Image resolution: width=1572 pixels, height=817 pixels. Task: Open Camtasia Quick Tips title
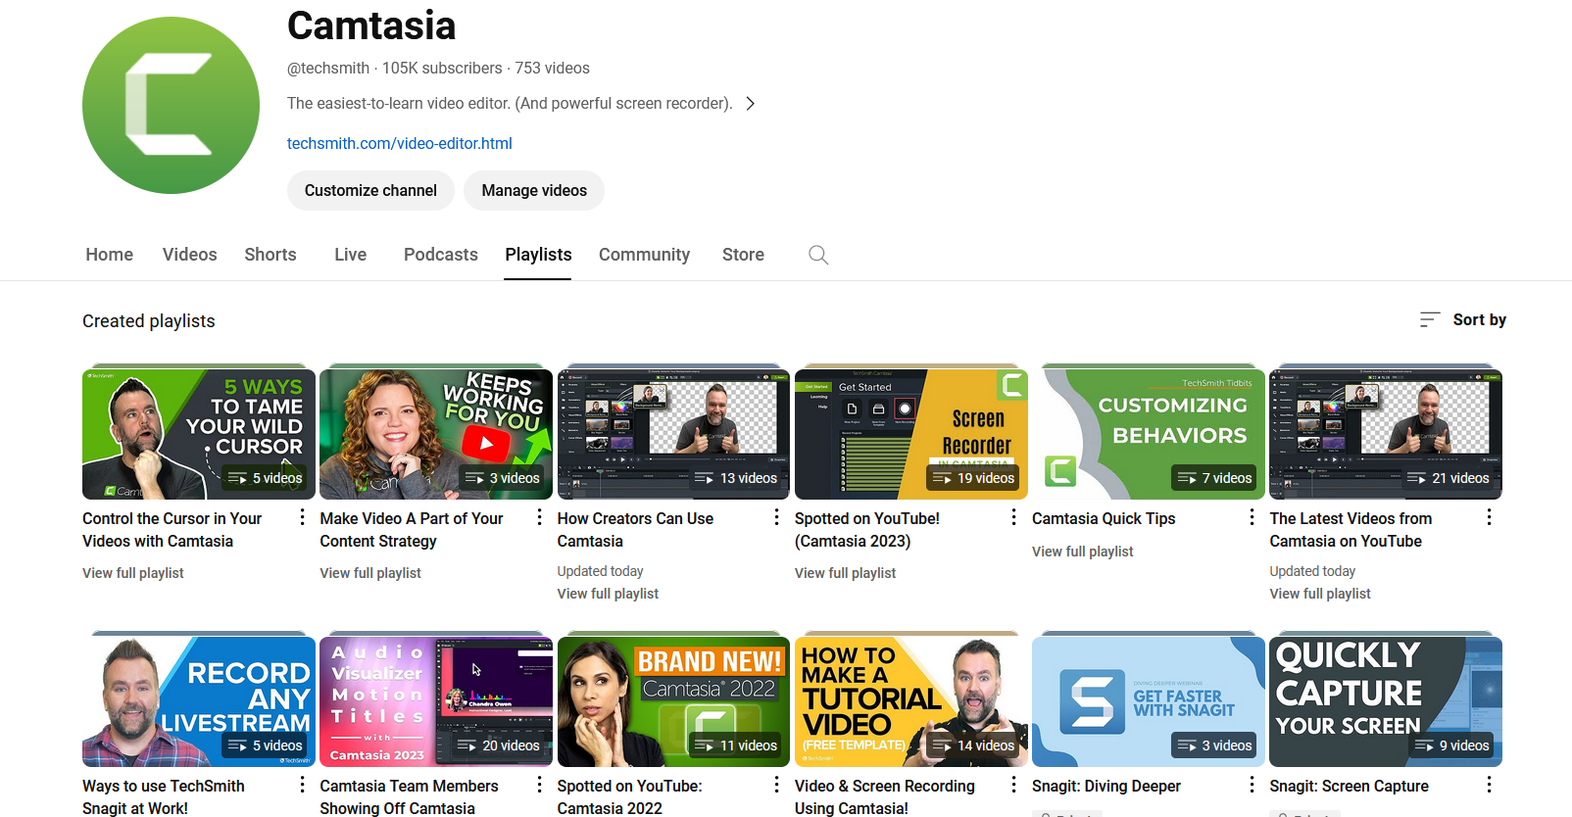point(1104,518)
